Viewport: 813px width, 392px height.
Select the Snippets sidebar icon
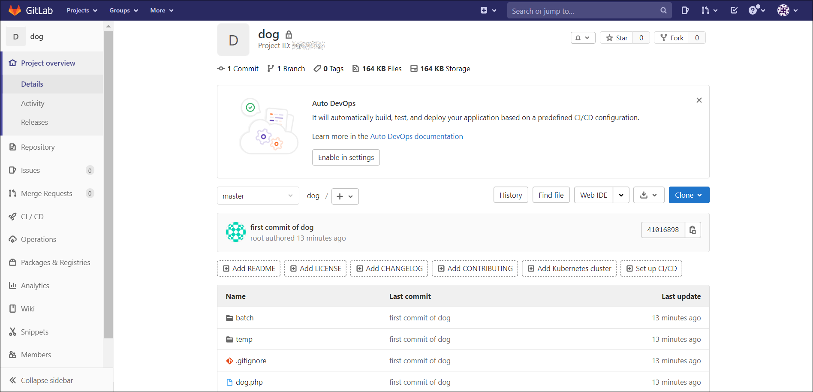13,332
